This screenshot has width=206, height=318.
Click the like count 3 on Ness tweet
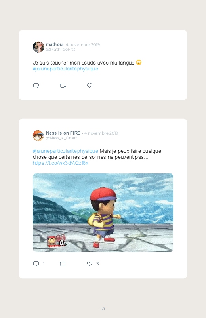(97, 264)
